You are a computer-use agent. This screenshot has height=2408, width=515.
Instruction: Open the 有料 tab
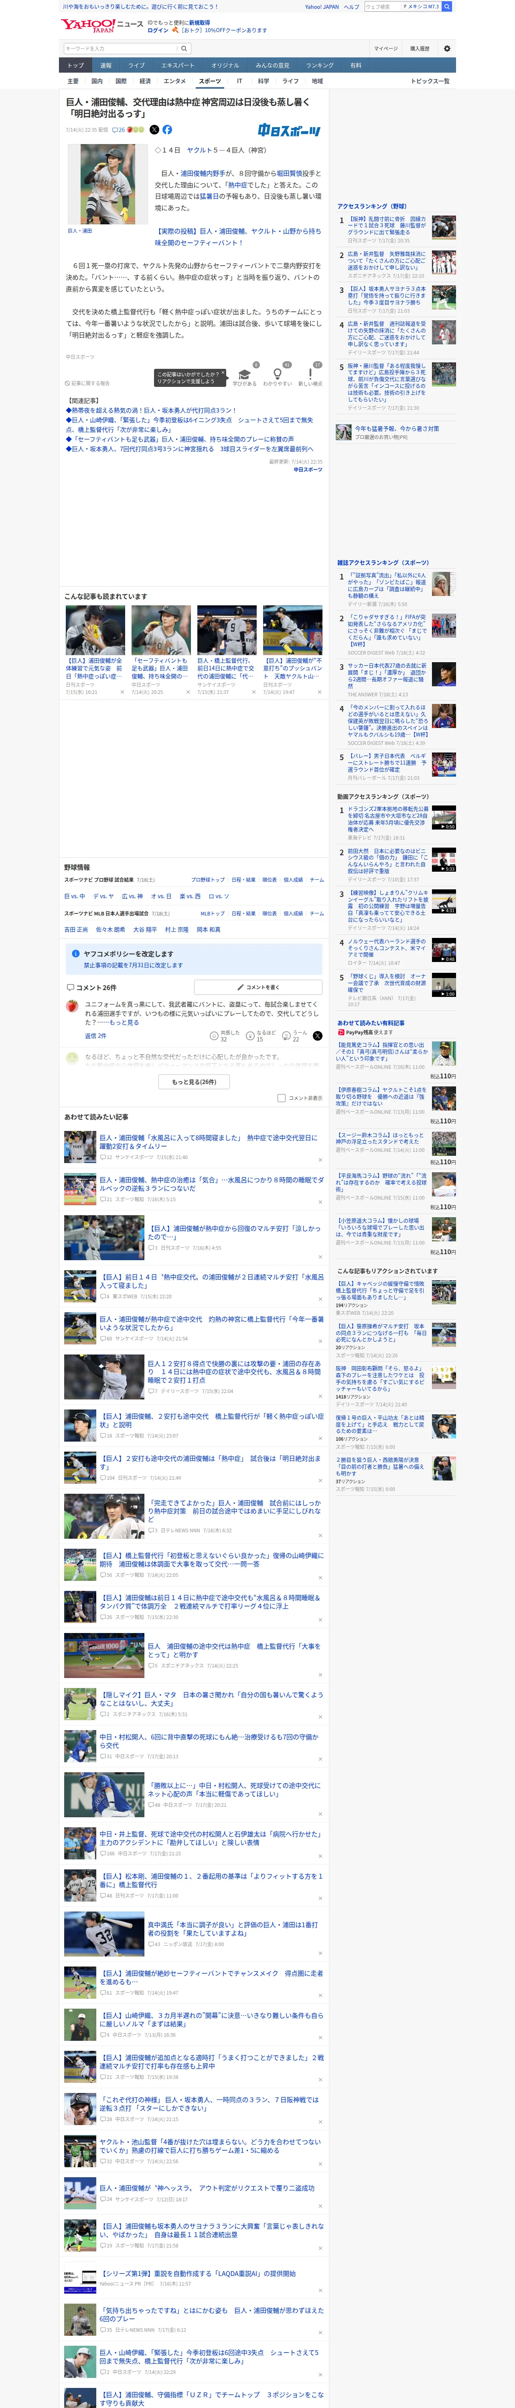tap(355, 65)
